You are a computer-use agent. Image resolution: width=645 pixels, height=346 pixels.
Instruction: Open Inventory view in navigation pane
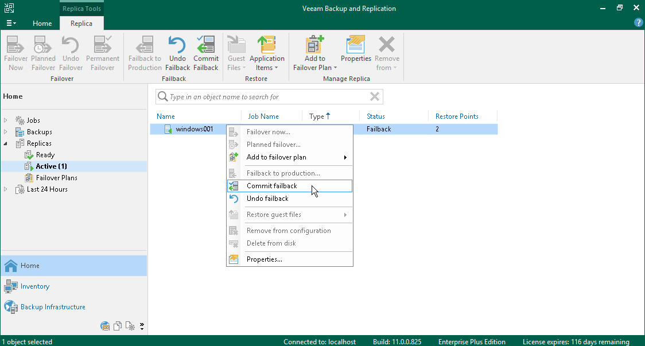35,286
